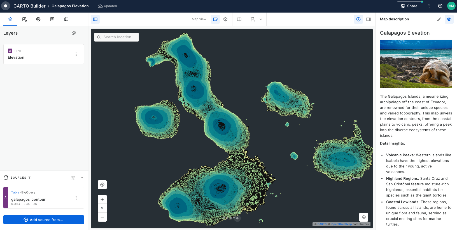The image size is (457, 230).
Task: Open the Widgets tab icon
Action: (x=25, y=19)
